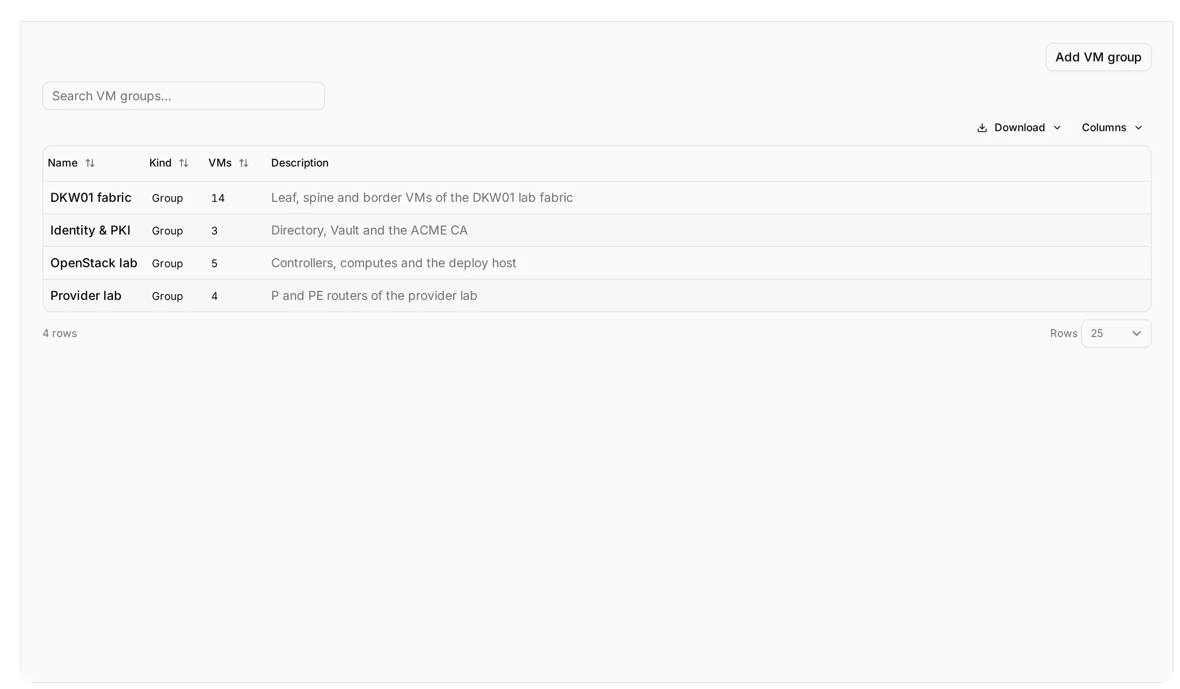Click the '4 rows' count label

click(x=60, y=334)
